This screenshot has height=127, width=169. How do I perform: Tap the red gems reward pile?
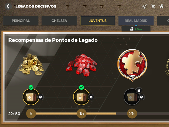[x=82, y=65]
